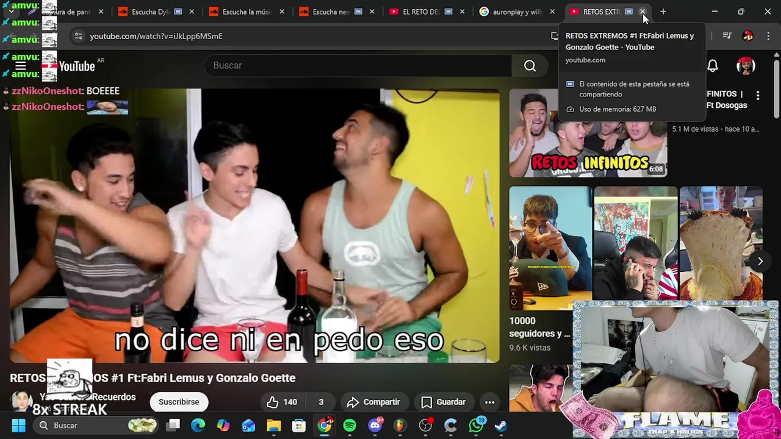Open the Retos Infinitos video thumbnail

(588, 133)
